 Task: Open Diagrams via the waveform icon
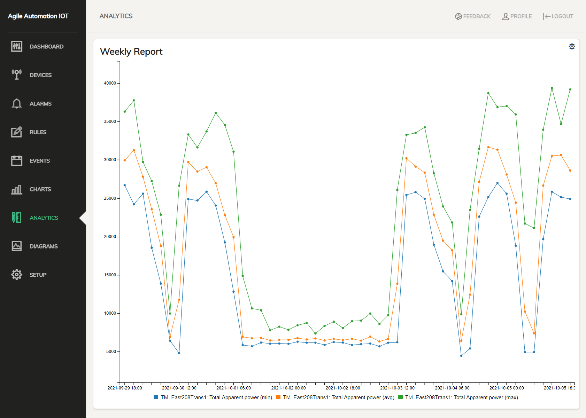coord(16,246)
